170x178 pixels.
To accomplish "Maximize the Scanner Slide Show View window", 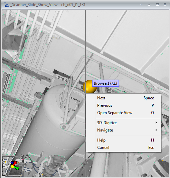I will click(x=157, y=4).
